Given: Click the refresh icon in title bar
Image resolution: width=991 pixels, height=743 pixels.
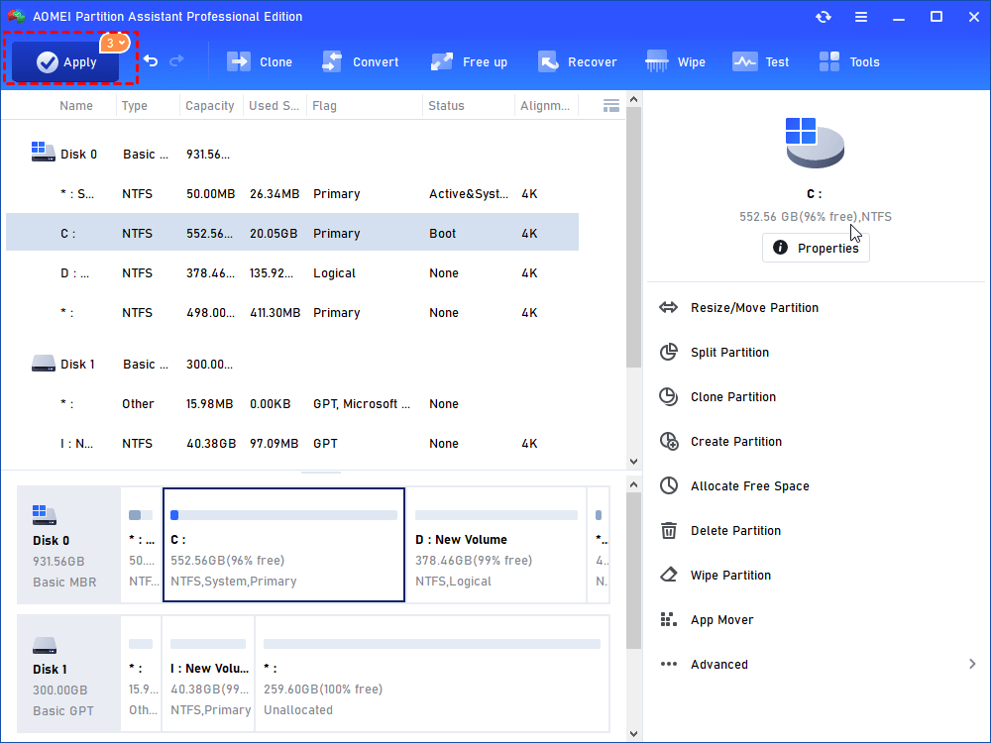Looking at the screenshot, I should coord(823,17).
